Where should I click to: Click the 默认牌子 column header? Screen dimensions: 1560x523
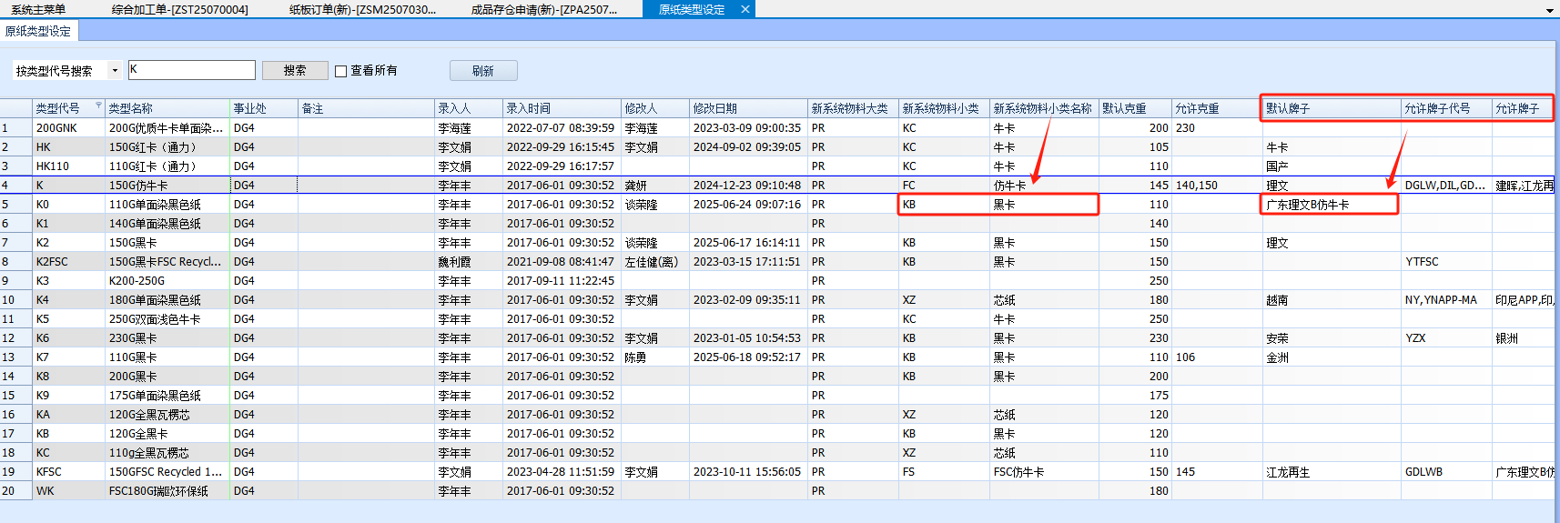coord(1332,108)
